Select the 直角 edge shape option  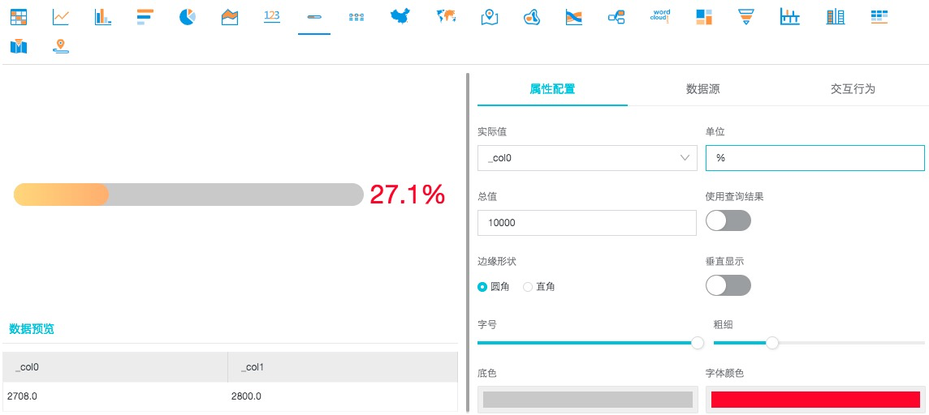point(539,287)
